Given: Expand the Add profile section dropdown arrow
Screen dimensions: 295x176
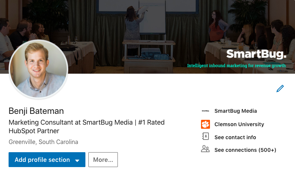Looking at the screenshot, I should click(77, 160).
